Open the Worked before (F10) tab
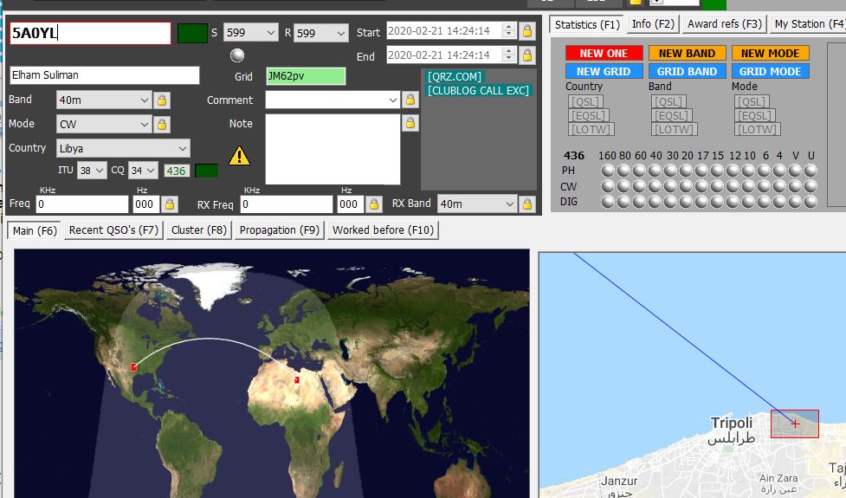 click(x=383, y=230)
